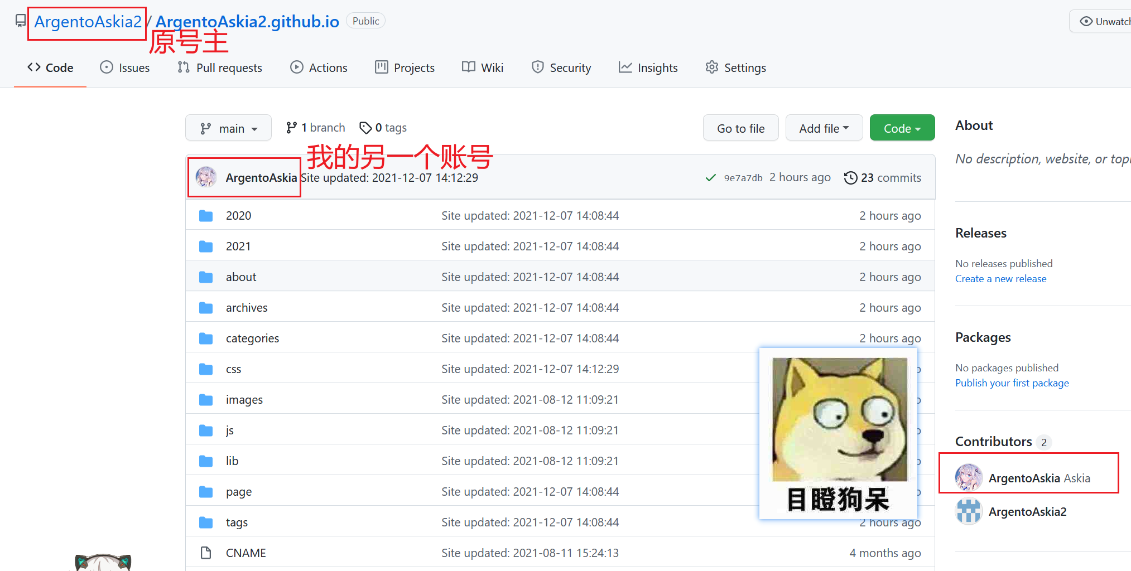Open the ArgentoAskia2 owner link
1131x571 pixels.
click(x=88, y=22)
